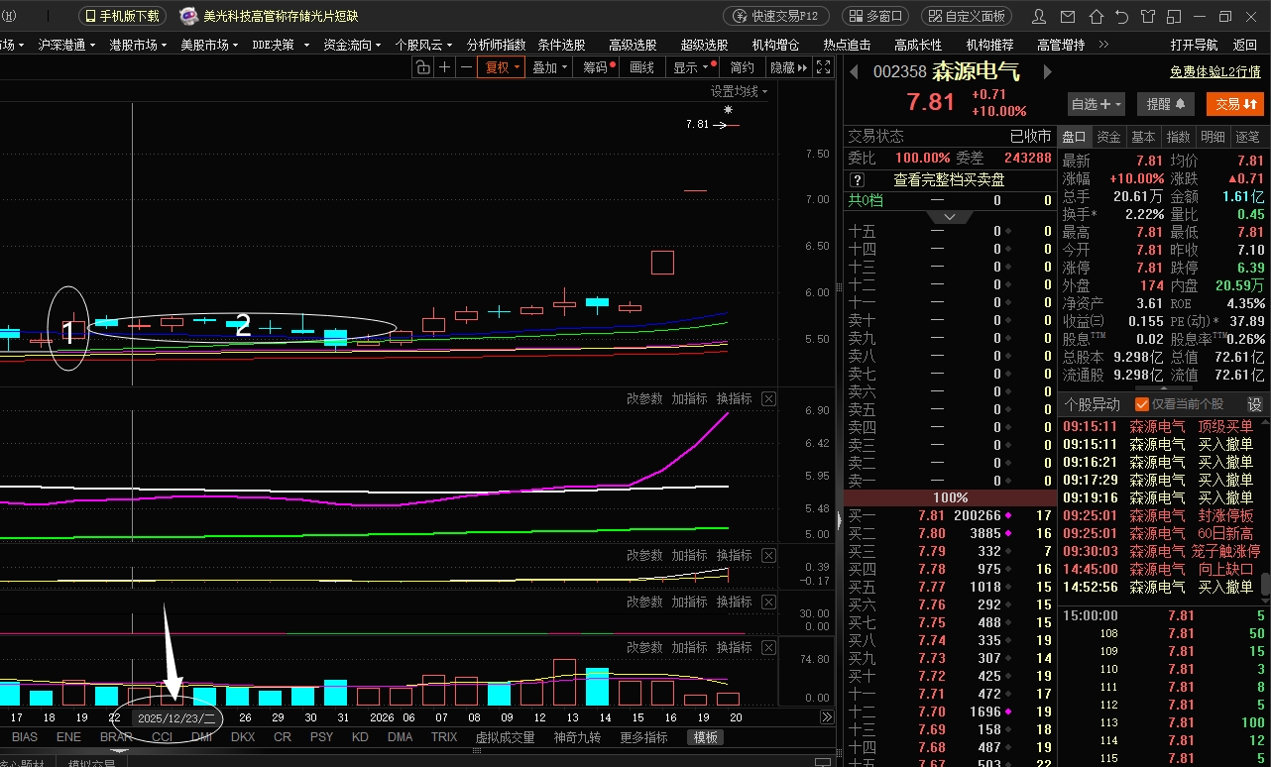Toggle 筹码 chip distribution
The image size is (1271, 767).
(x=597, y=67)
